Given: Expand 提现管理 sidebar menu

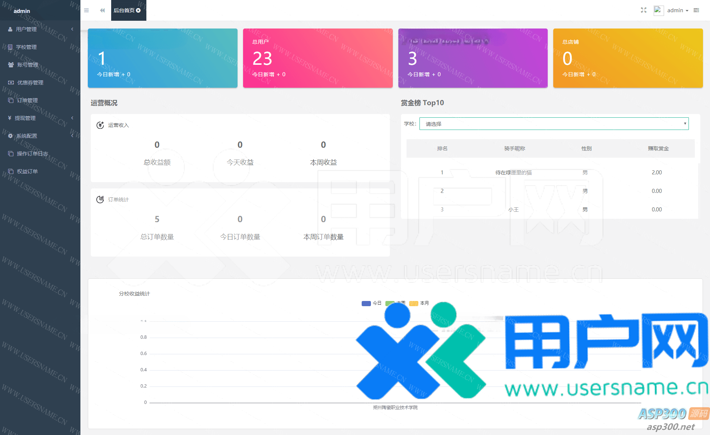Looking at the screenshot, I should coord(25,118).
